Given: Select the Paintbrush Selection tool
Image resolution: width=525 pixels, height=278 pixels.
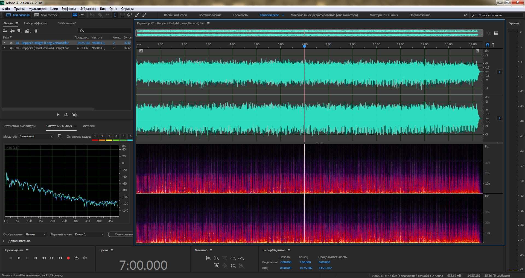Looking at the screenshot, I should point(137,15).
